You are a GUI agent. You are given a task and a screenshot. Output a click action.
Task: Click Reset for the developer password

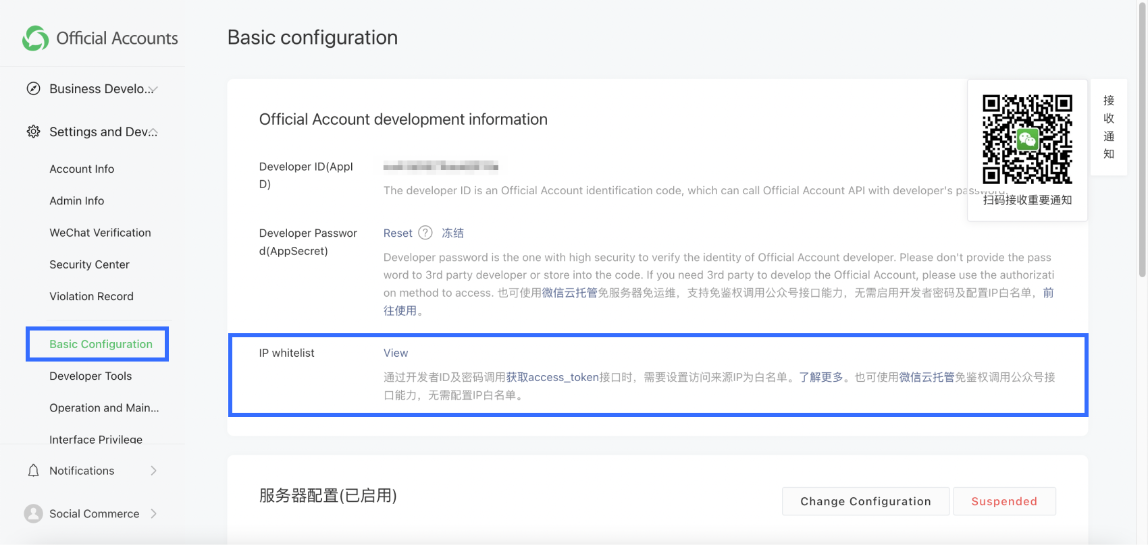[398, 233]
